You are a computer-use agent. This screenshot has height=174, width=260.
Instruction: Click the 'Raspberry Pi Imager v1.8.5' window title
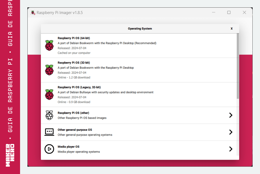[x=59, y=13]
